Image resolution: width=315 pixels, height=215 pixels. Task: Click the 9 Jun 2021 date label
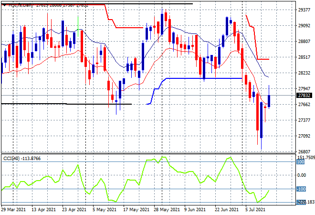click(195, 210)
